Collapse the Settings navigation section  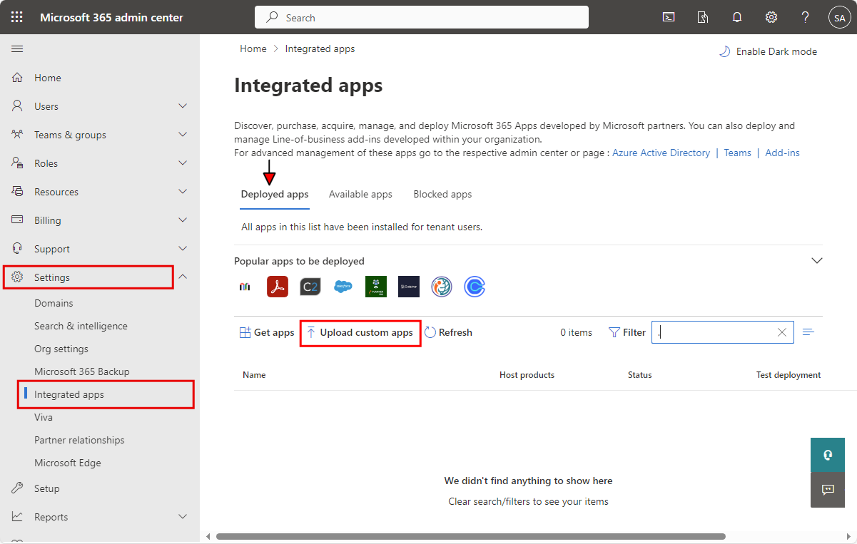[183, 277]
